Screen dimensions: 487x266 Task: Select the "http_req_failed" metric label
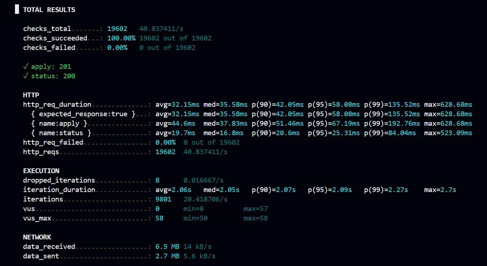(x=53, y=142)
